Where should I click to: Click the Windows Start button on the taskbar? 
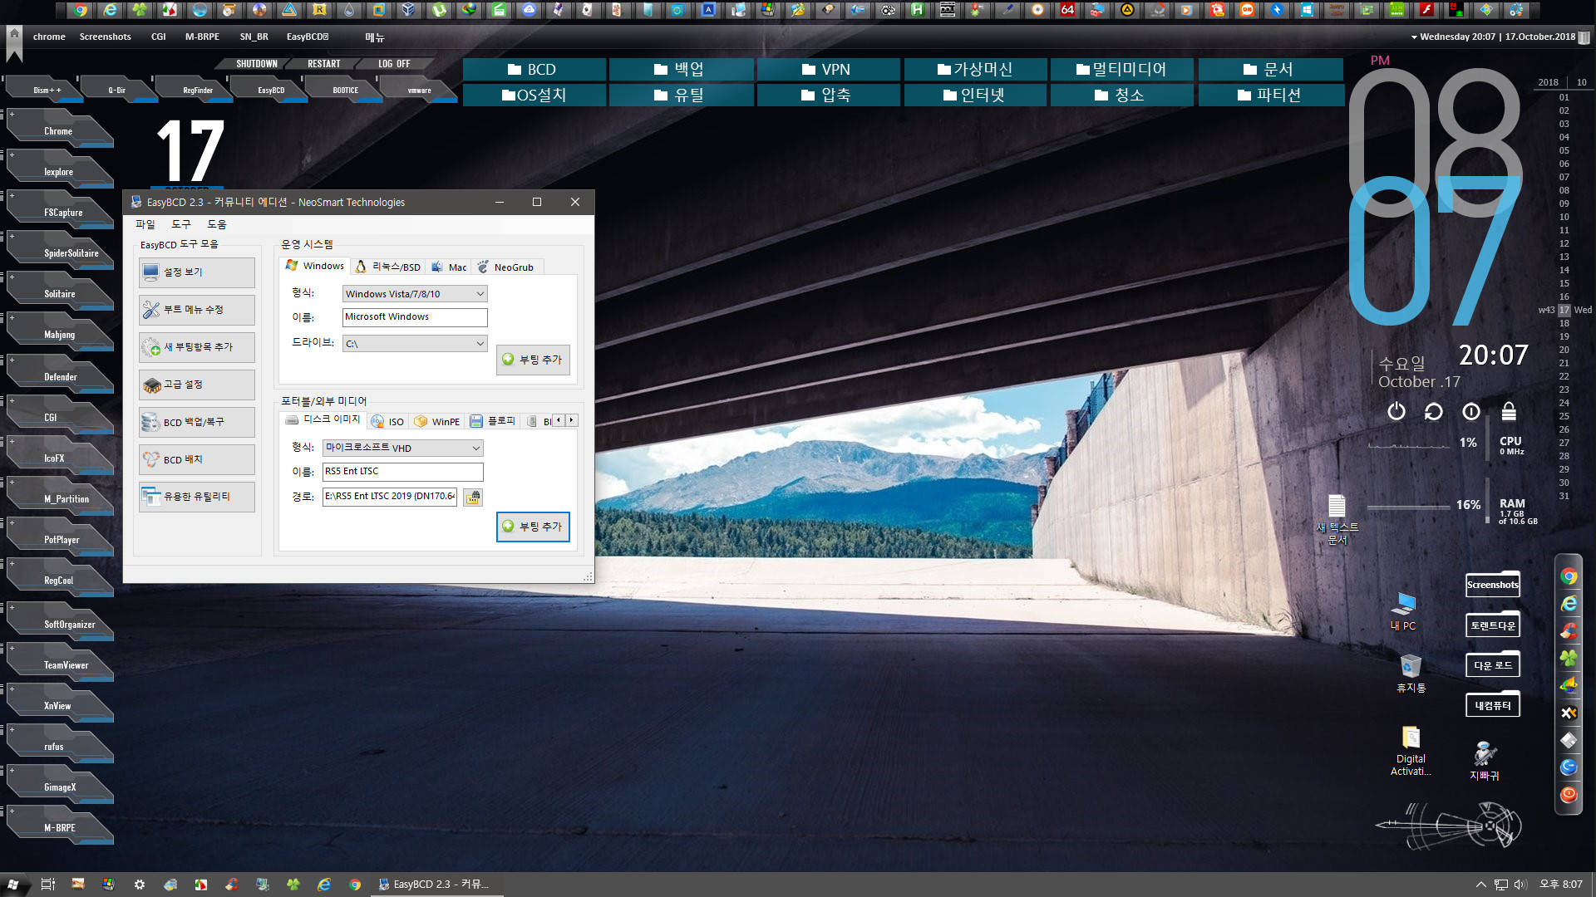pyautogui.click(x=12, y=885)
